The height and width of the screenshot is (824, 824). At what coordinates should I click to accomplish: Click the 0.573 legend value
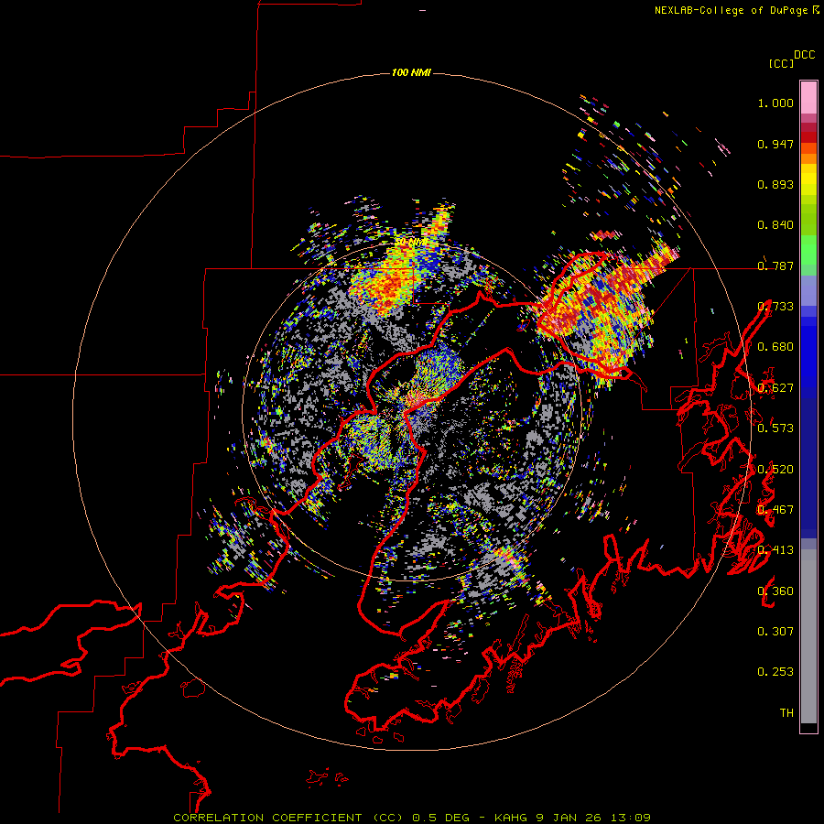tap(775, 428)
